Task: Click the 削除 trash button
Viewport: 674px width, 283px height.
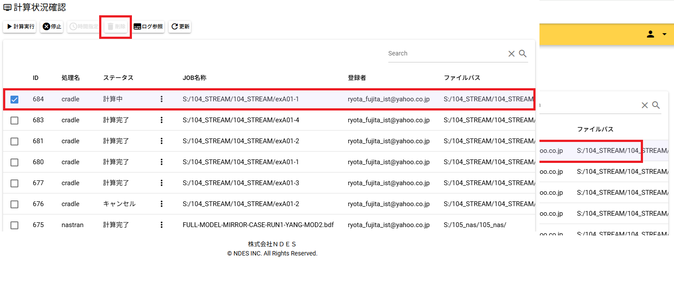Action: tap(116, 27)
